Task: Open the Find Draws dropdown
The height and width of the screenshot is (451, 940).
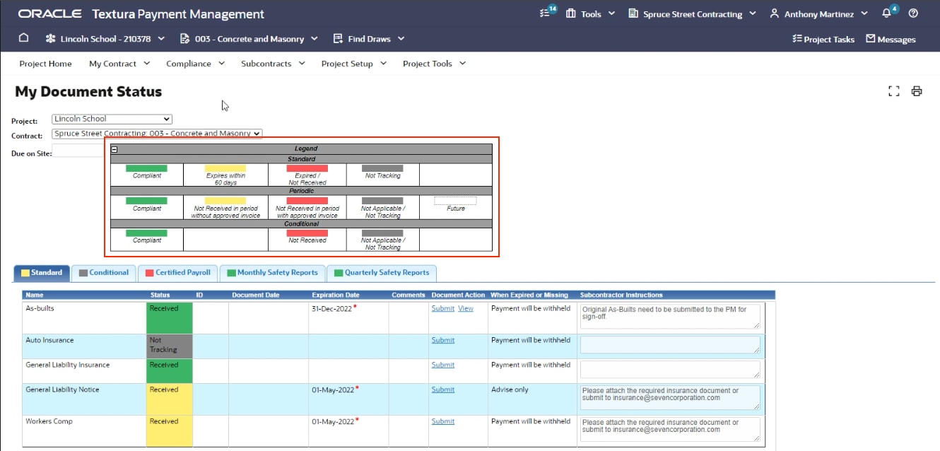Action: pos(368,39)
